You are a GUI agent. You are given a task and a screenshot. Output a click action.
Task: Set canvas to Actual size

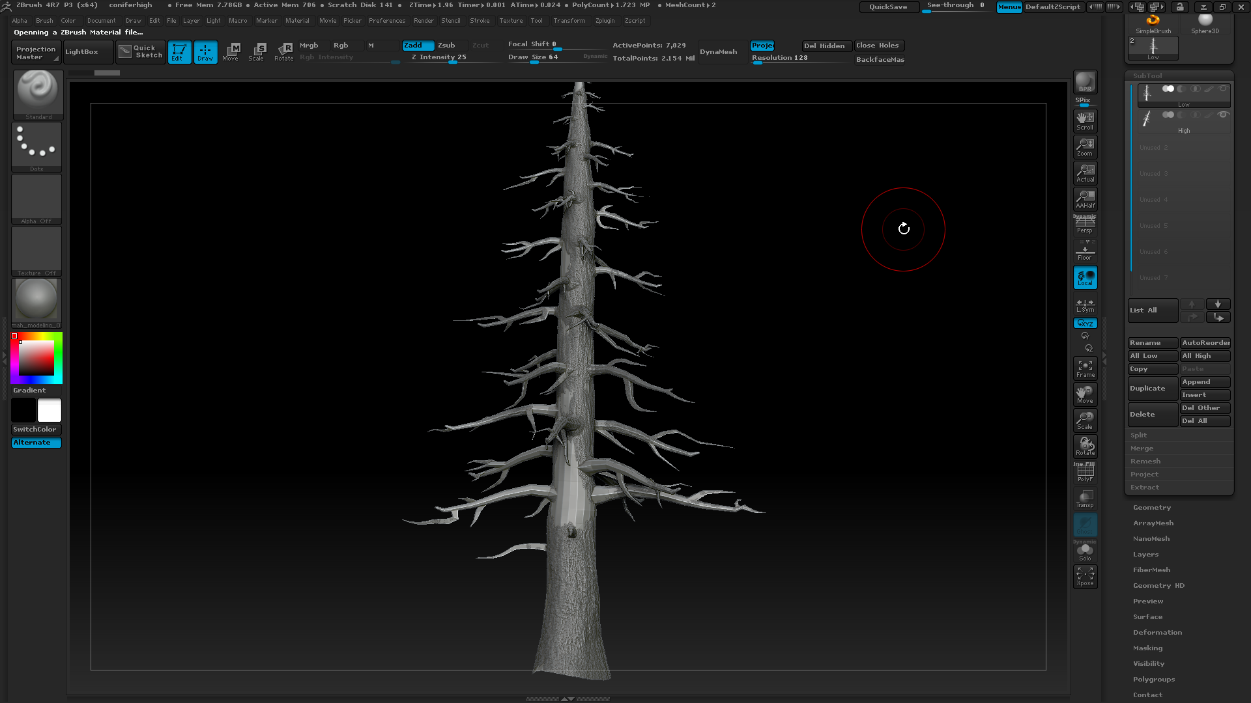pos(1085,173)
